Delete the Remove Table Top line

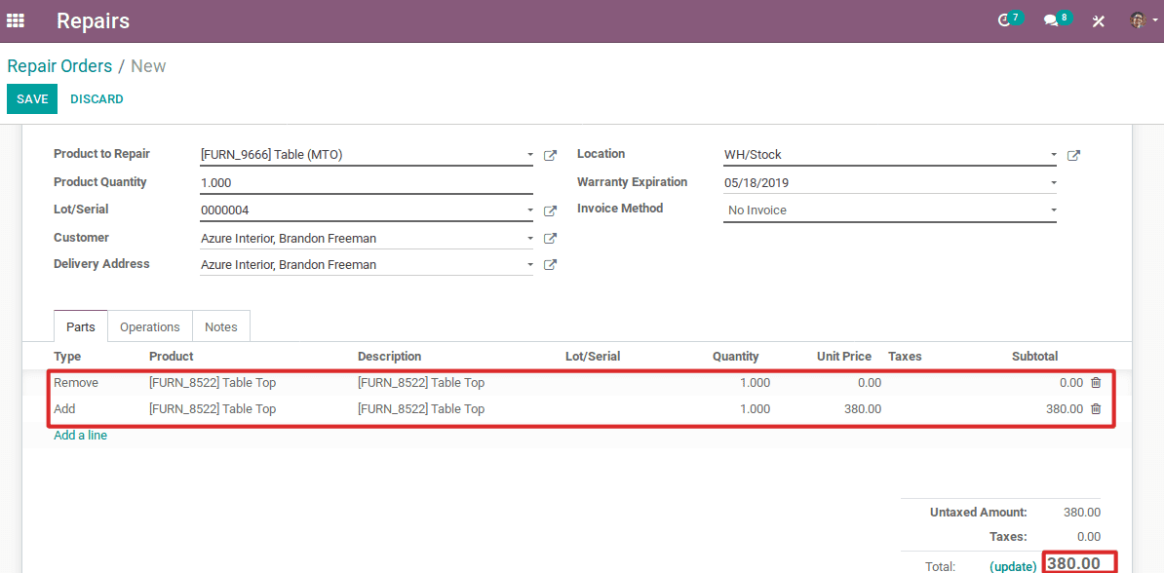click(1096, 383)
